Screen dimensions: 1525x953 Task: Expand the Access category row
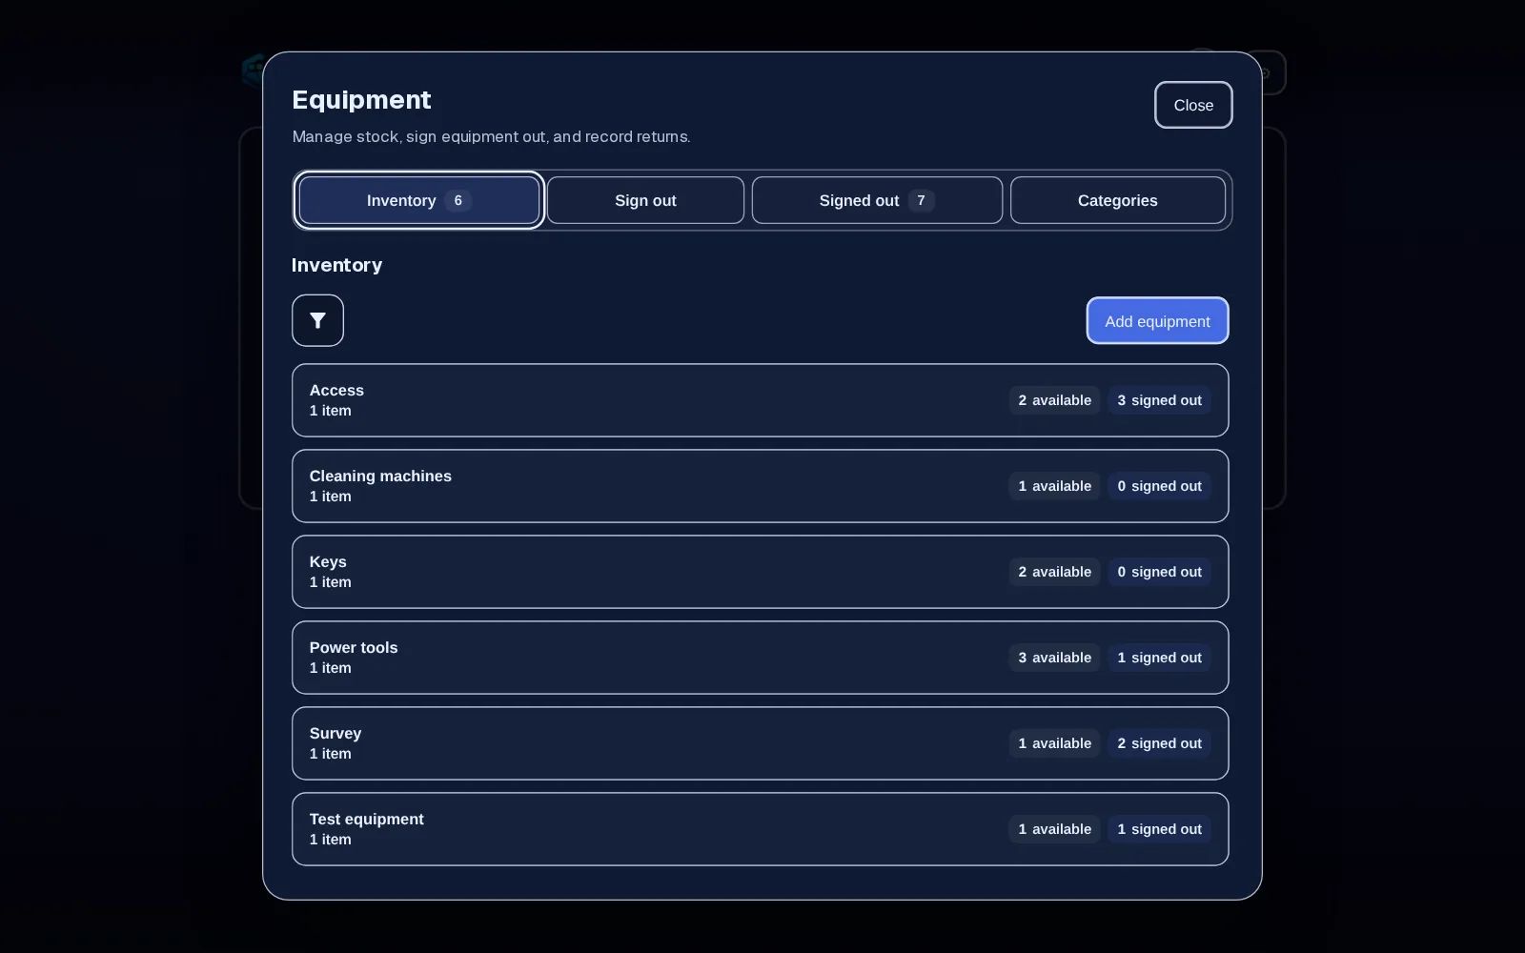click(x=760, y=400)
